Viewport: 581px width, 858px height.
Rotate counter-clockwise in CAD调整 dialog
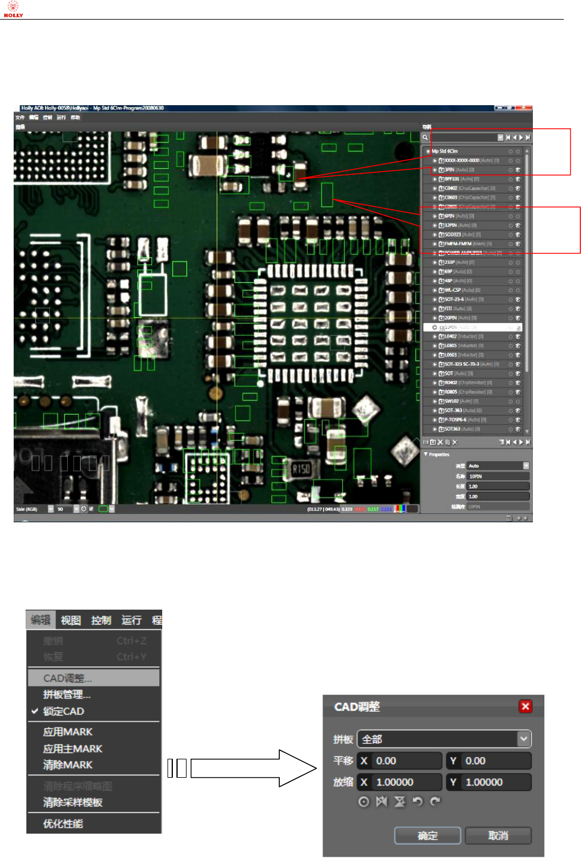[418, 802]
